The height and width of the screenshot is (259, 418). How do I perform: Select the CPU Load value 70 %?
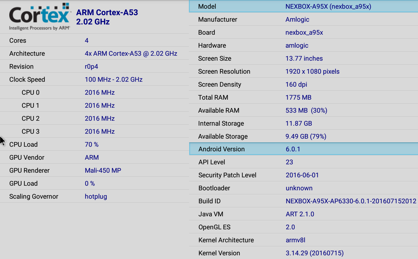(92, 145)
